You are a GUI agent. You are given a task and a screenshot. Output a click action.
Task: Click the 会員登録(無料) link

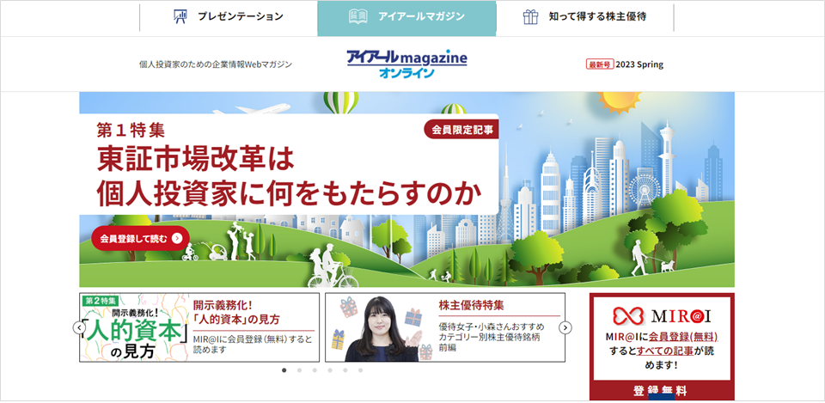pyautogui.click(x=683, y=337)
